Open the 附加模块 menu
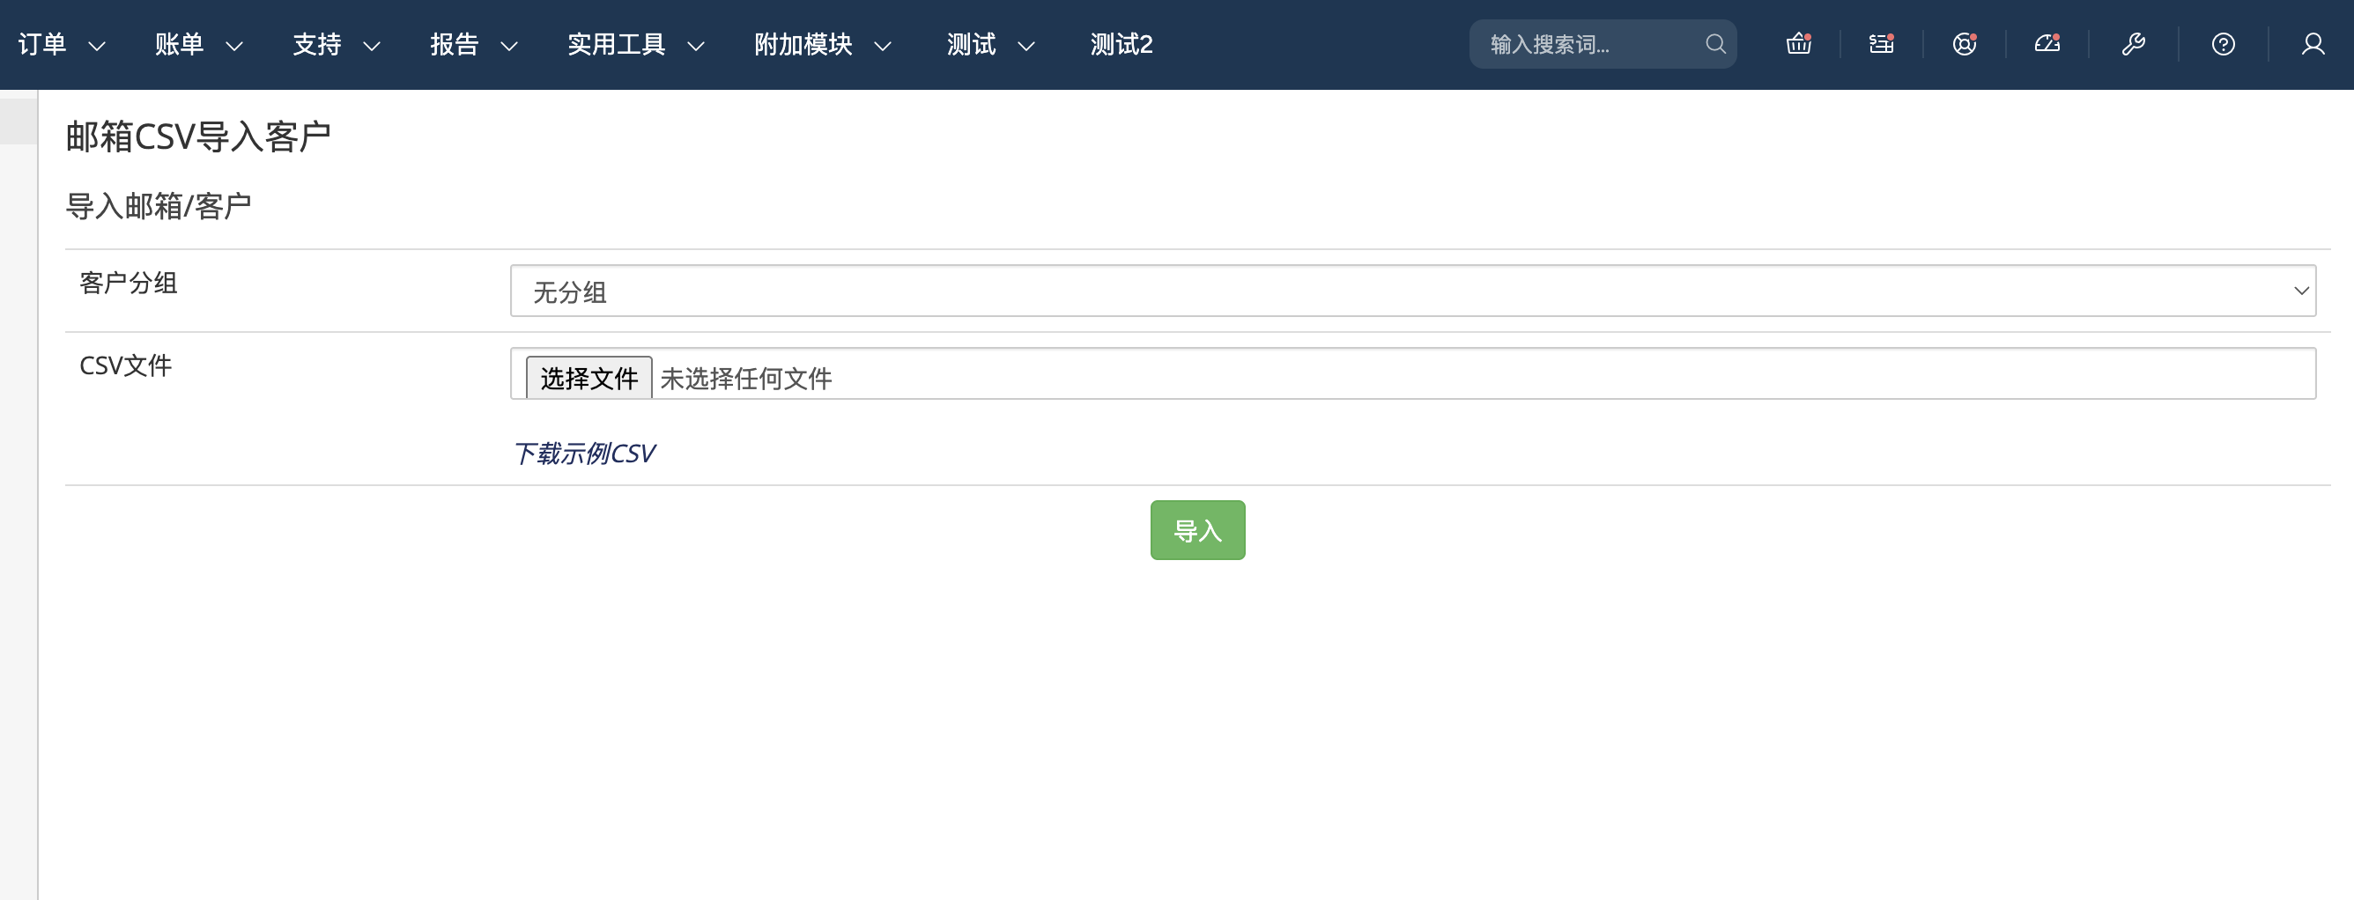Image resolution: width=2354 pixels, height=900 pixels. coord(822,44)
